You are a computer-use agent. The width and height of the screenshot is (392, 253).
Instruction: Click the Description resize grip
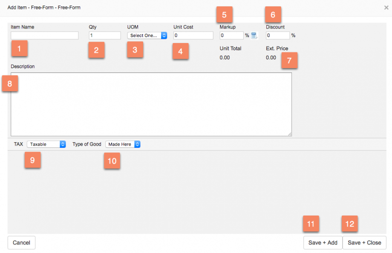(290, 134)
